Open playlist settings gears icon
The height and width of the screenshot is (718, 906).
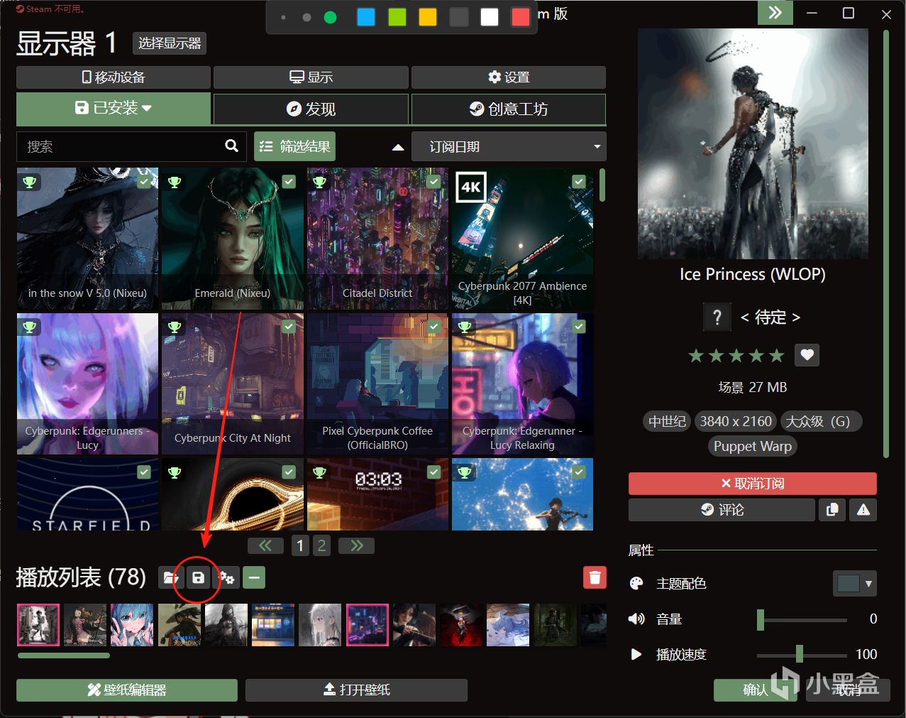(226, 577)
